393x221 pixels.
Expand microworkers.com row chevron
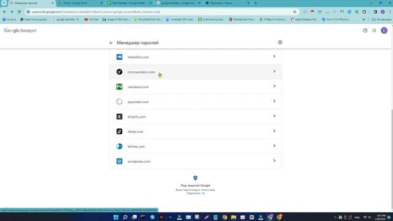[274, 71]
